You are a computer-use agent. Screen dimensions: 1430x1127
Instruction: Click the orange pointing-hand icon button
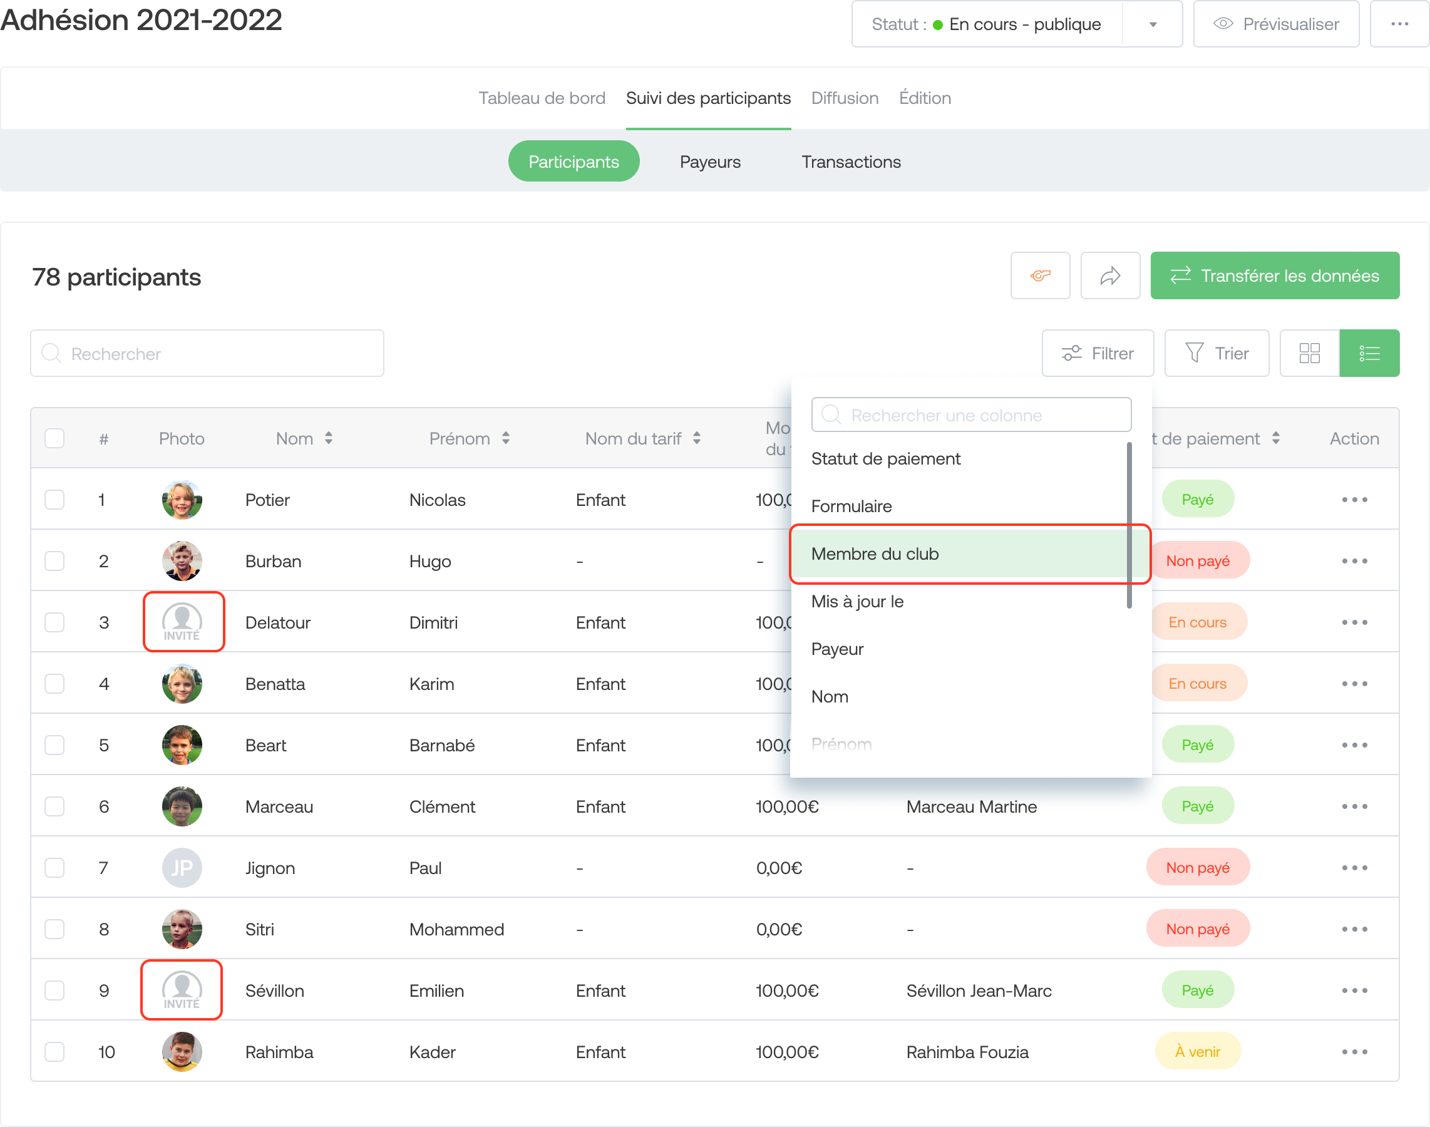pyautogui.click(x=1040, y=275)
